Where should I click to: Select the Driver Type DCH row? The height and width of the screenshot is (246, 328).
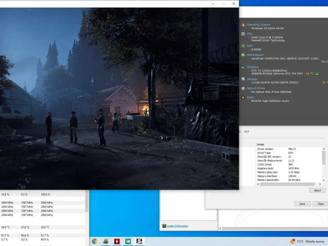tap(289, 153)
